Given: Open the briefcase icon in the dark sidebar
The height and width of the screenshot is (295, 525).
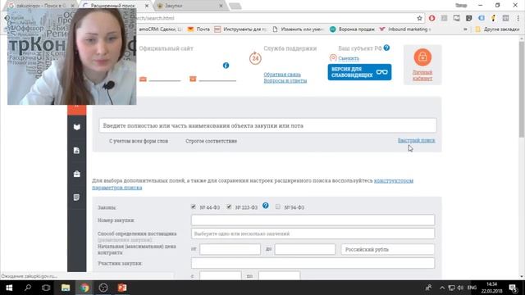Looking at the screenshot, I should 76,174.
